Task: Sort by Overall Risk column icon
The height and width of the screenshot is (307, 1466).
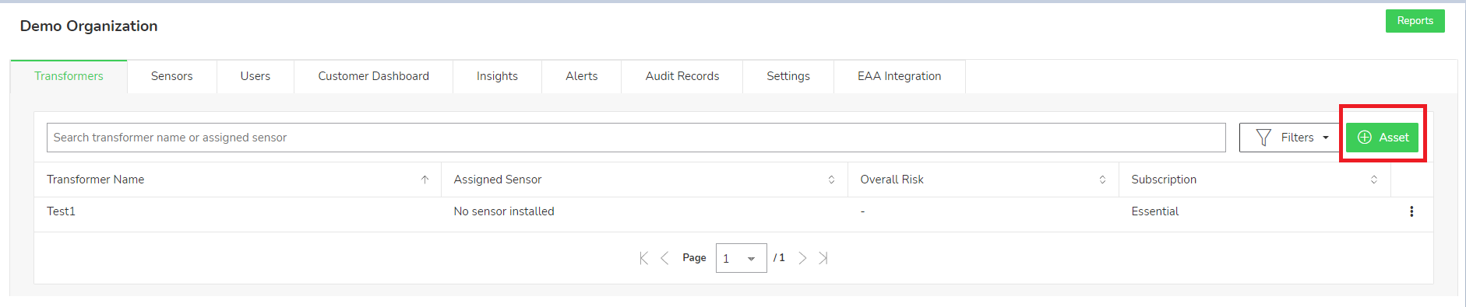Action: [1102, 180]
